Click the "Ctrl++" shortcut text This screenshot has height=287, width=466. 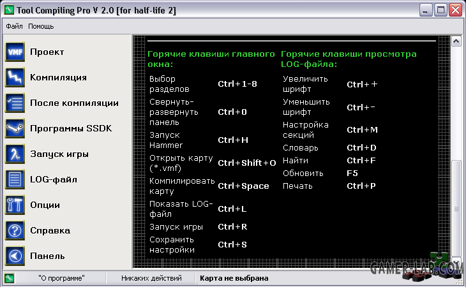coord(363,84)
